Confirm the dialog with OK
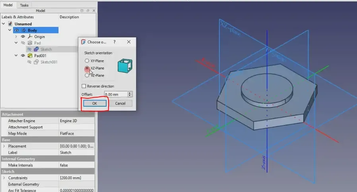This screenshot has width=357, height=192. coord(95,104)
